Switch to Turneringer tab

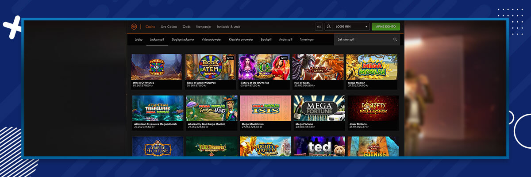click(307, 39)
